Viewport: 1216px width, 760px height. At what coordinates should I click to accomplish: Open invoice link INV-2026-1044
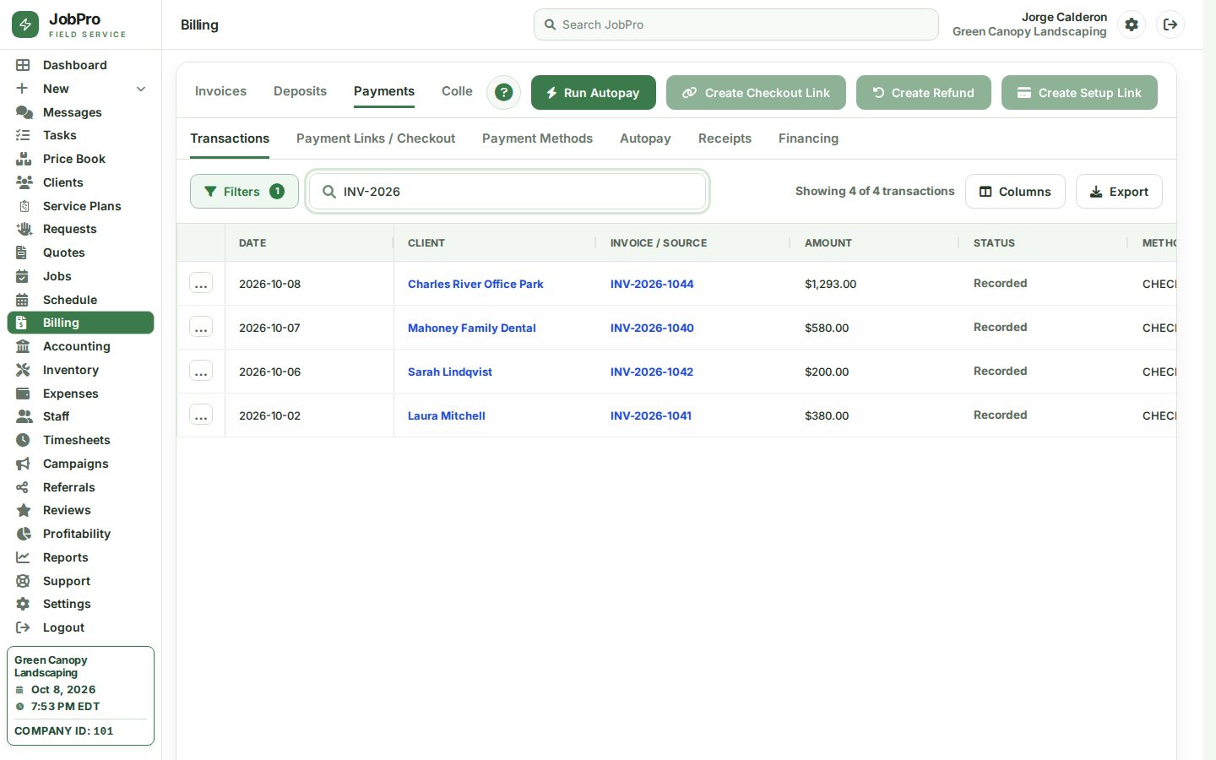pyautogui.click(x=652, y=284)
